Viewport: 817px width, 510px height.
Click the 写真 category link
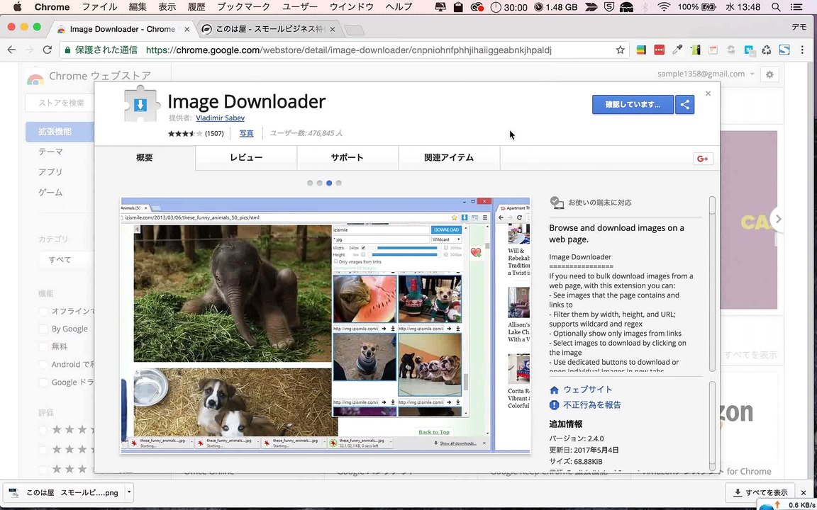[247, 133]
